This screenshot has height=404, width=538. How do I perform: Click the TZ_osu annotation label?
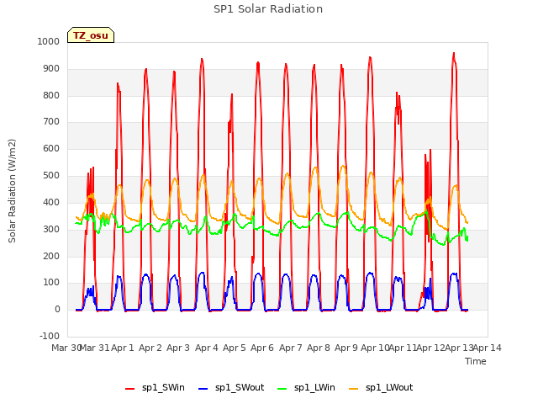coord(91,35)
